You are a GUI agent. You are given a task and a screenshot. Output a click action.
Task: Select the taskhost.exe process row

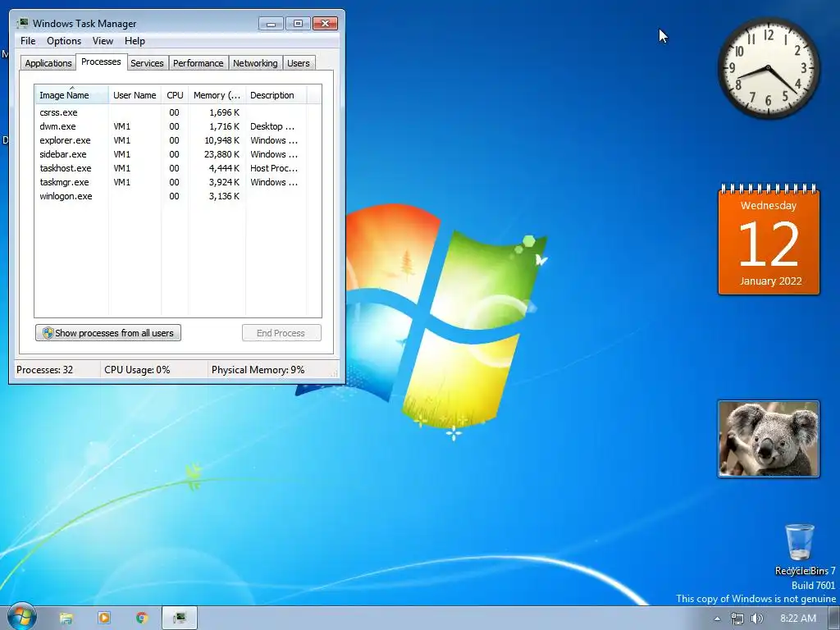(x=171, y=168)
